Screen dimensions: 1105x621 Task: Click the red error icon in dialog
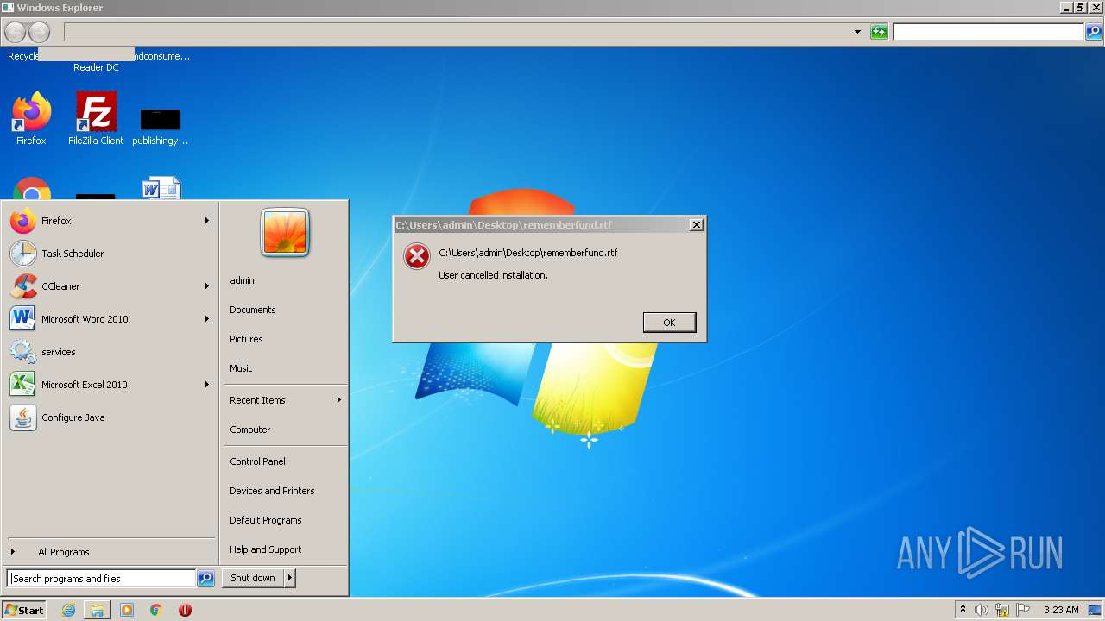click(417, 256)
